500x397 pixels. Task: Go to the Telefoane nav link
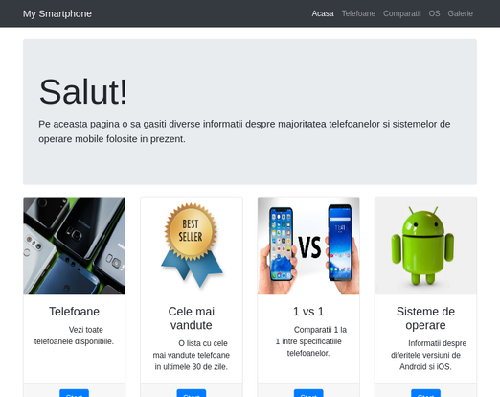pyautogui.click(x=358, y=13)
